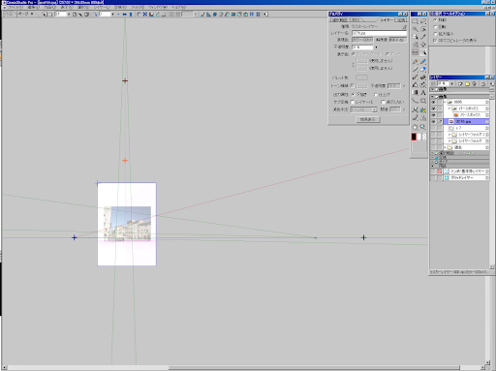Collapse the first section header in Layers panel
Screen dimensions: 496x371
432,89
